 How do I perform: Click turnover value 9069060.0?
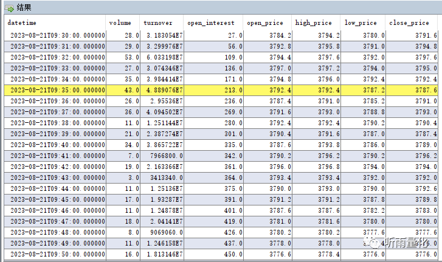[x=162, y=232]
